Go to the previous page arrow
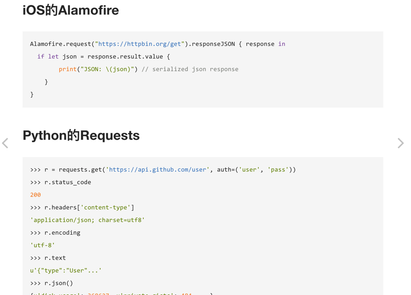 (x=5, y=143)
